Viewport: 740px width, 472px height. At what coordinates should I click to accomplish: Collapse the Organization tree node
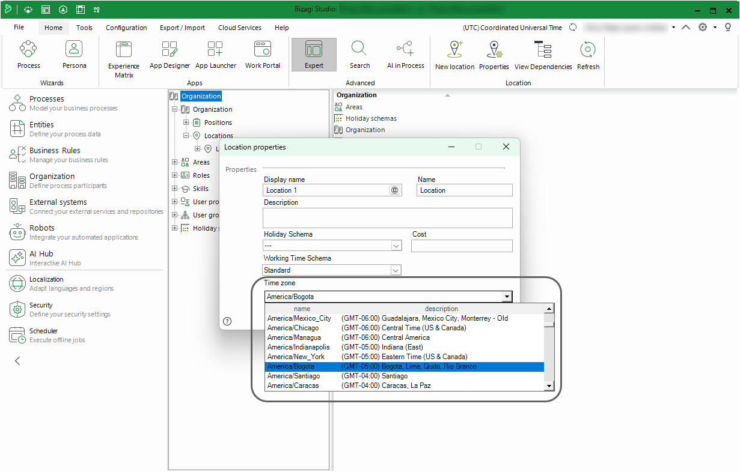click(x=174, y=109)
